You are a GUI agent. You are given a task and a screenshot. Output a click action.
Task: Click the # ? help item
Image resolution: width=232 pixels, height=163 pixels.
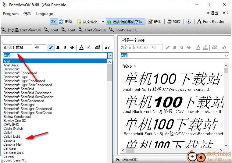click(226, 13)
